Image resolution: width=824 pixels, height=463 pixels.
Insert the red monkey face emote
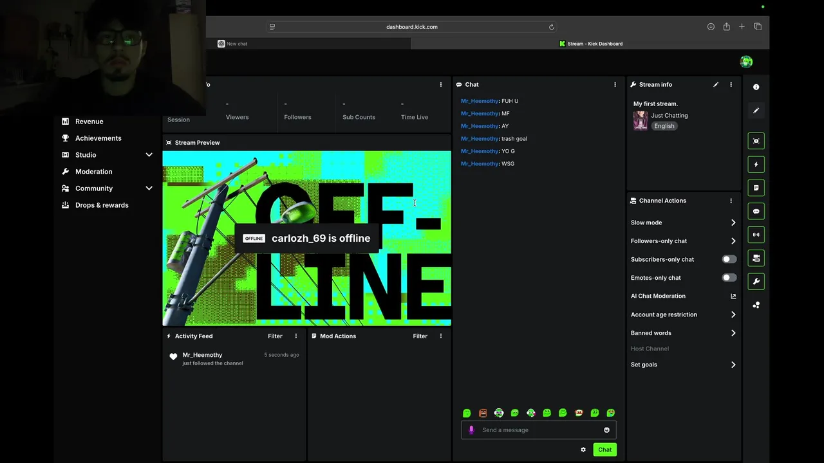click(579, 413)
